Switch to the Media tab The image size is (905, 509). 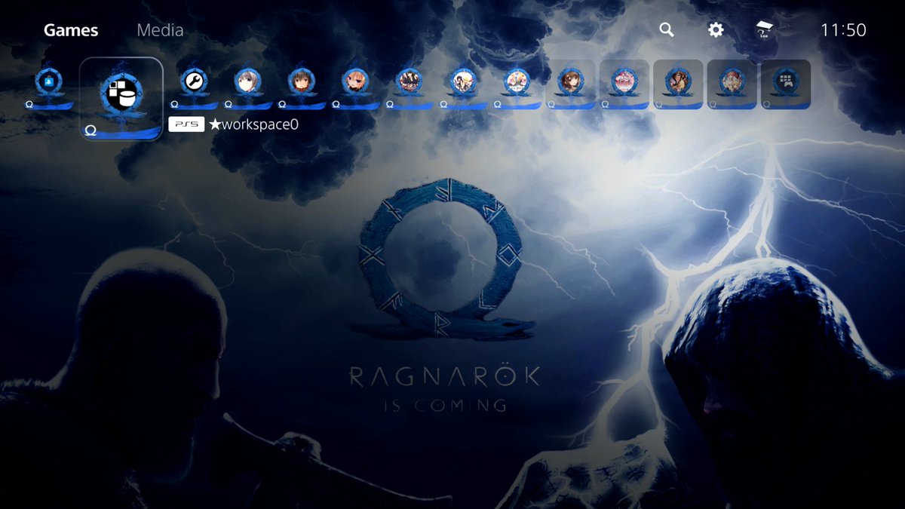coord(160,30)
